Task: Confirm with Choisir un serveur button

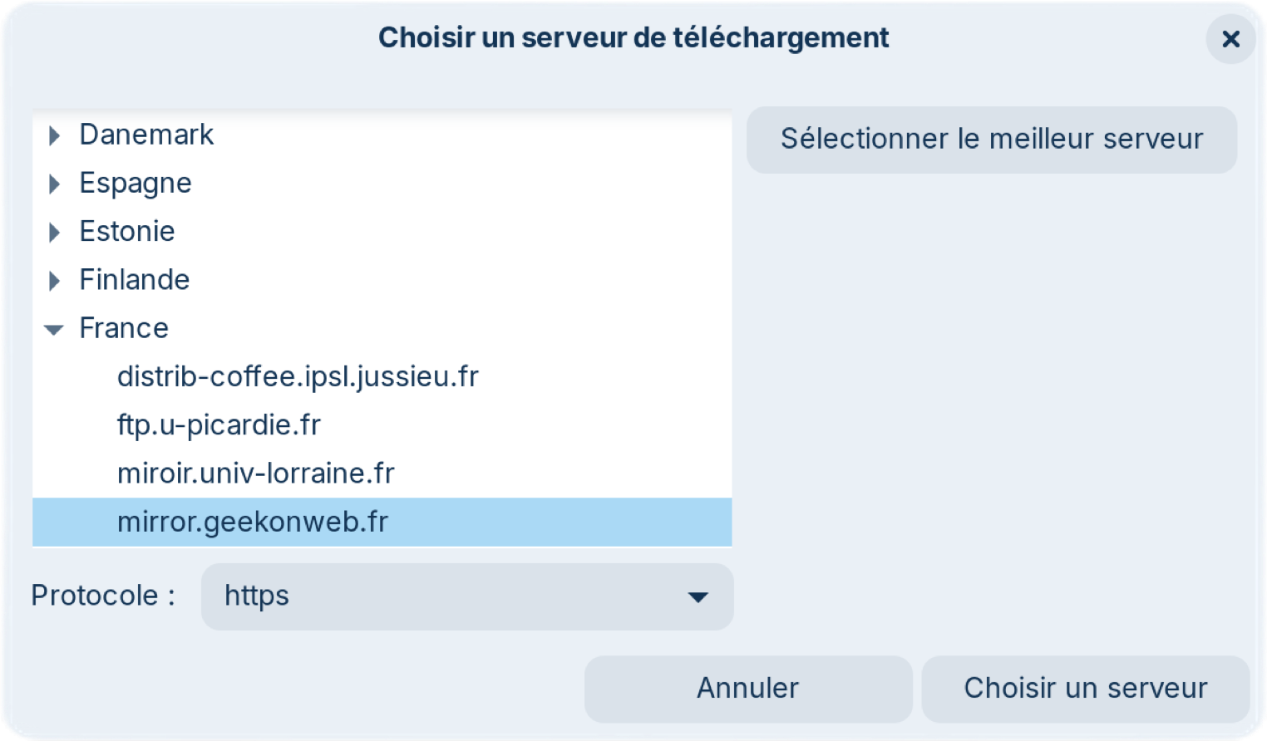Action: click(x=1085, y=689)
